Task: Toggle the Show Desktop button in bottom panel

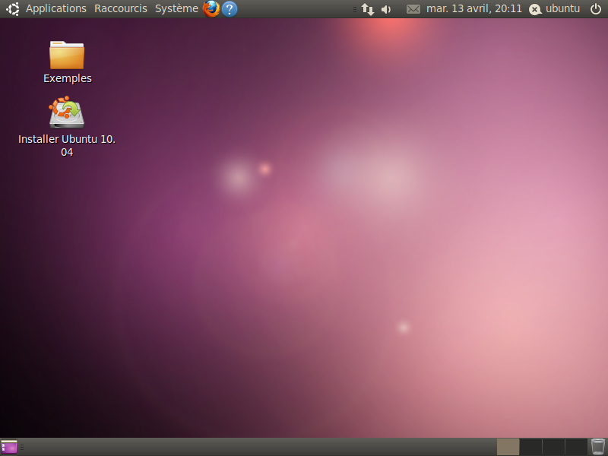Action: pos(9,447)
